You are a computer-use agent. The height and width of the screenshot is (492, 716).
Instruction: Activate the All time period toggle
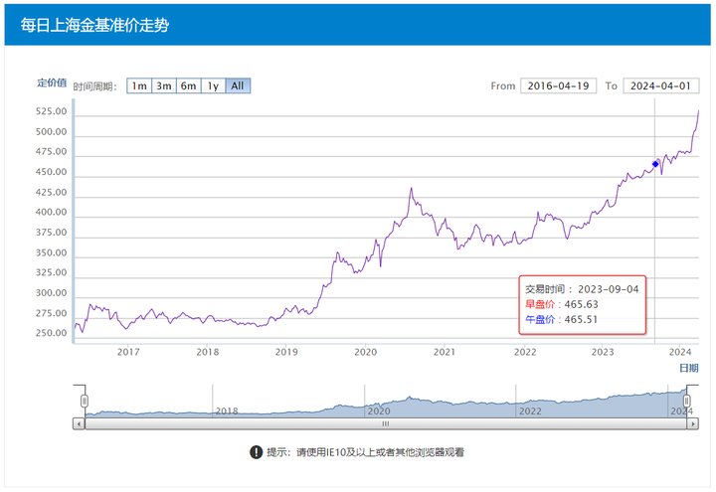[238, 85]
